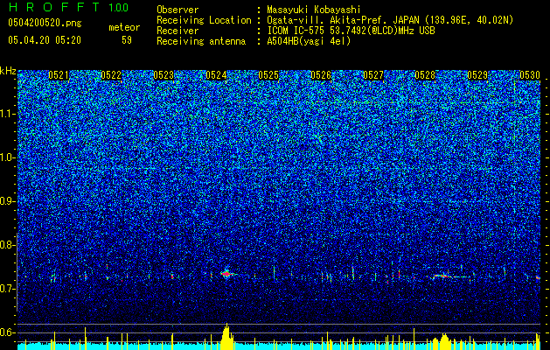Click the Observer field label
Screen dimensions: 550x350
pos(178,10)
